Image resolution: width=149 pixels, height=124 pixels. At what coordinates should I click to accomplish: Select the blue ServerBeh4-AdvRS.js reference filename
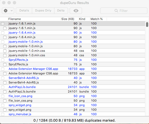(24, 78)
